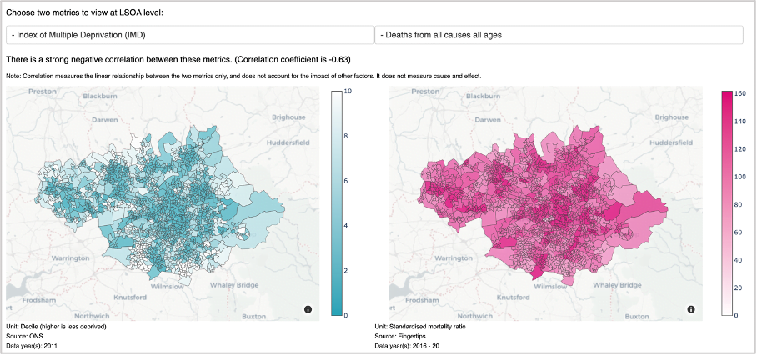Click the Northwich label on the left map

point(93,317)
